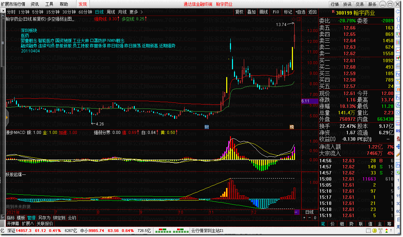403x237 pixels.
Task: Click the close X at the chart's top-left
Action: 3,11
